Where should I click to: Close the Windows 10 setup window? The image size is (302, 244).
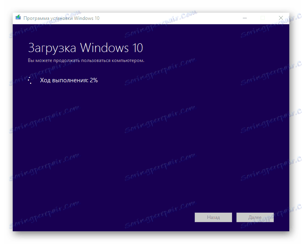click(x=281, y=18)
